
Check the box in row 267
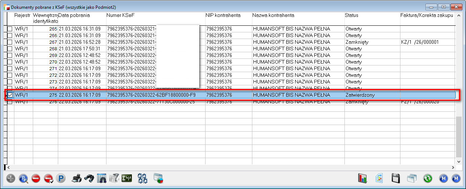[x=10, y=42]
